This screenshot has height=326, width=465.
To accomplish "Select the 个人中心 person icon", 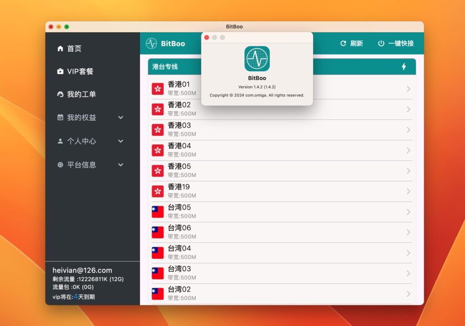I will 60,141.
